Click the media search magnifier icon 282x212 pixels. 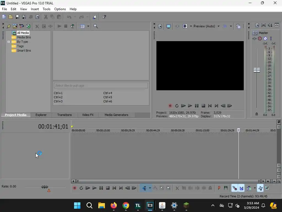point(96,26)
